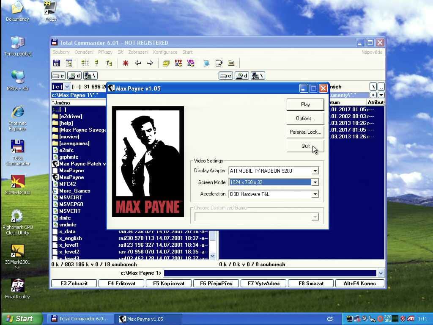Click the blue notepad toolbar icon
433x325 pixels.
tap(206, 63)
